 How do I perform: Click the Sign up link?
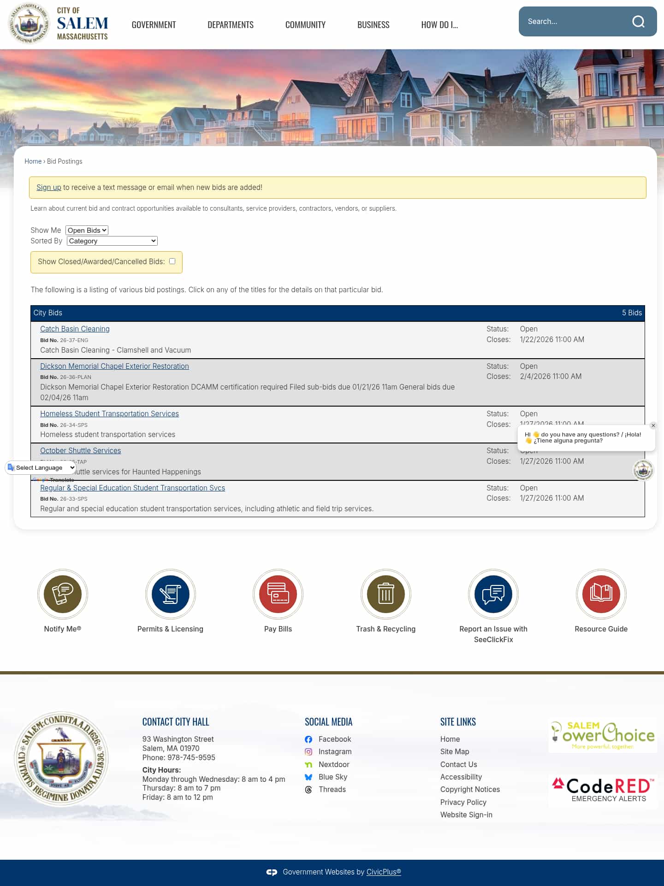coord(49,188)
